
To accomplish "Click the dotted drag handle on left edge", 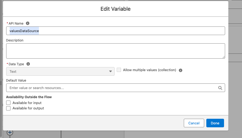I will [1, 83].
